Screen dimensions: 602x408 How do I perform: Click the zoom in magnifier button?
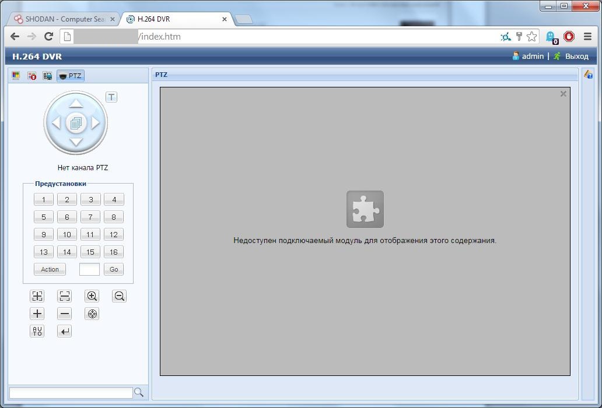[x=92, y=296]
